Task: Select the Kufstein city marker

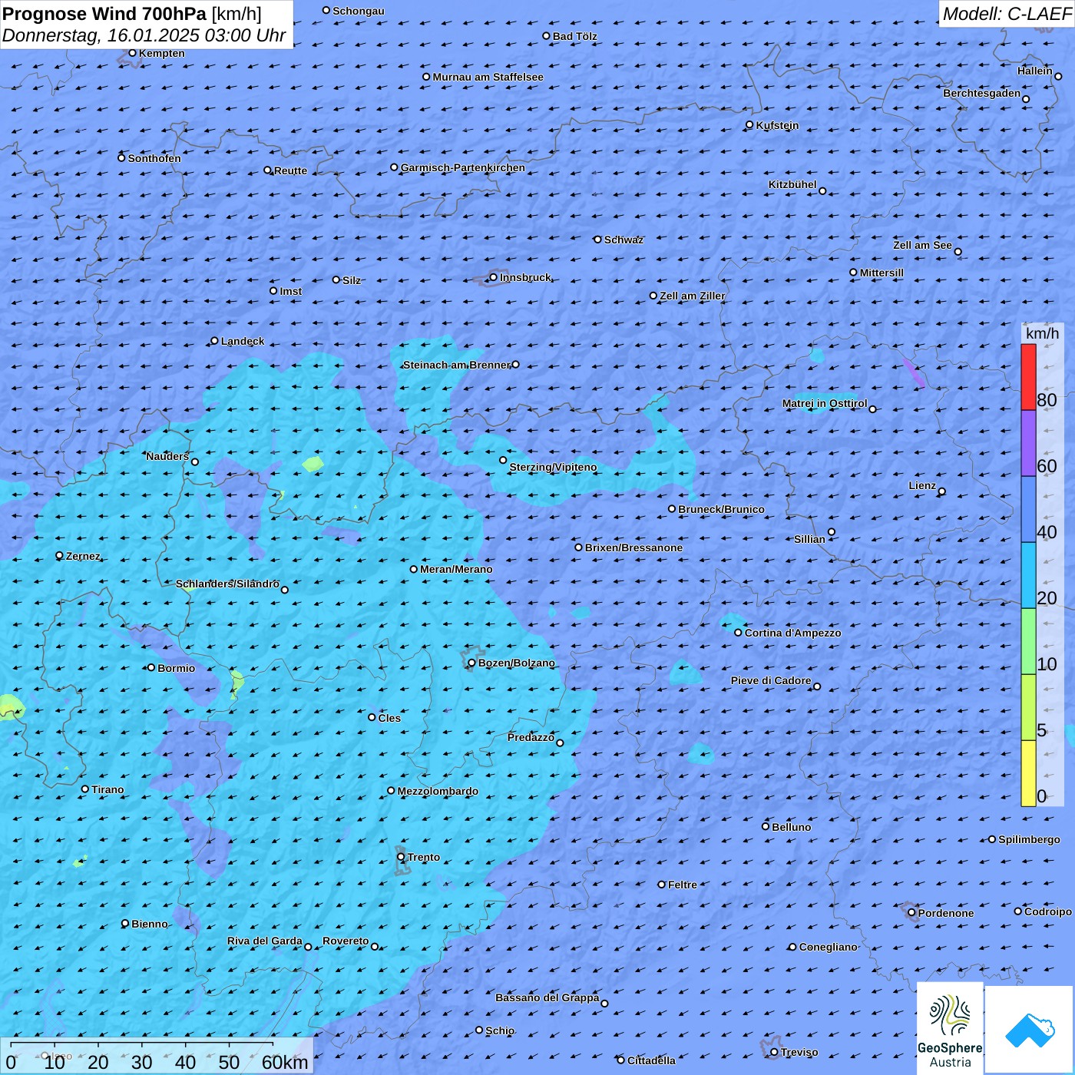Action: pos(749,125)
